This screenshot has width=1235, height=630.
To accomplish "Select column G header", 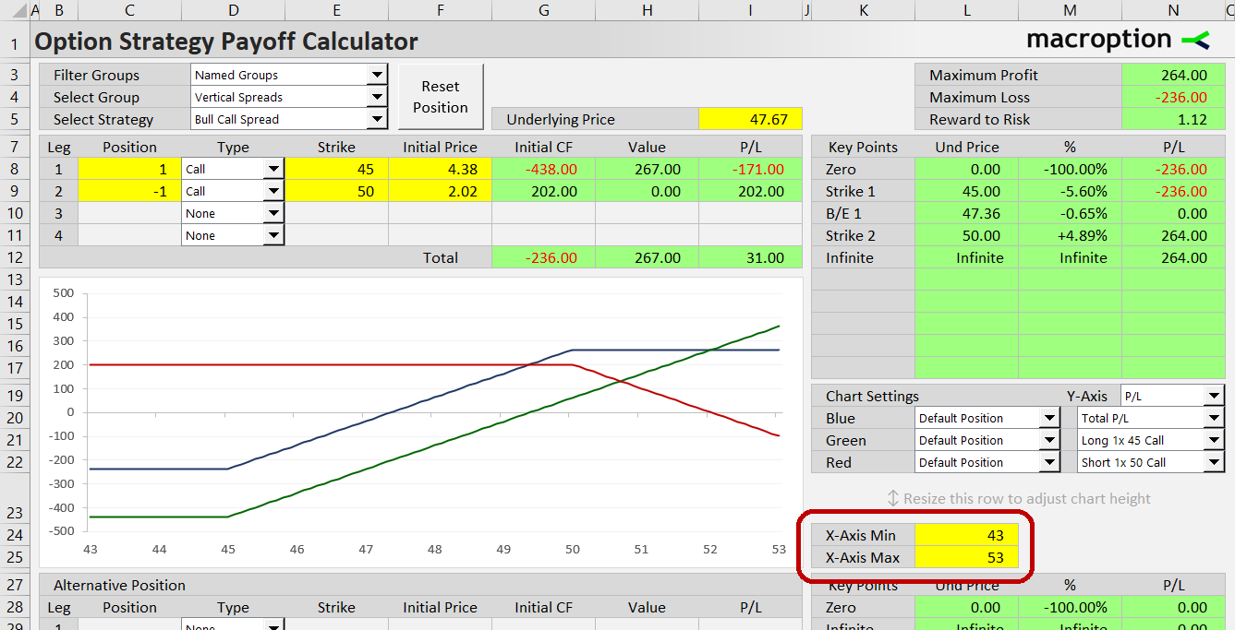I will point(543,10).
